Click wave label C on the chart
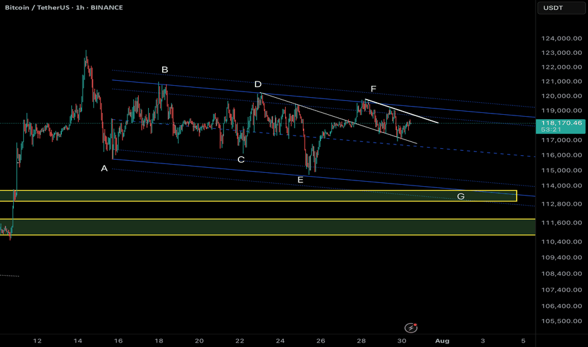The image size is (588, 347). 241,160
